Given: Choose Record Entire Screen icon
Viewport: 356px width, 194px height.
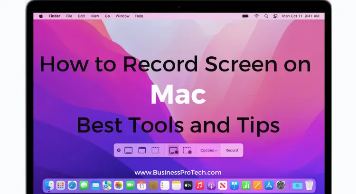Looking at the screenshot, I should coord(174,150).
